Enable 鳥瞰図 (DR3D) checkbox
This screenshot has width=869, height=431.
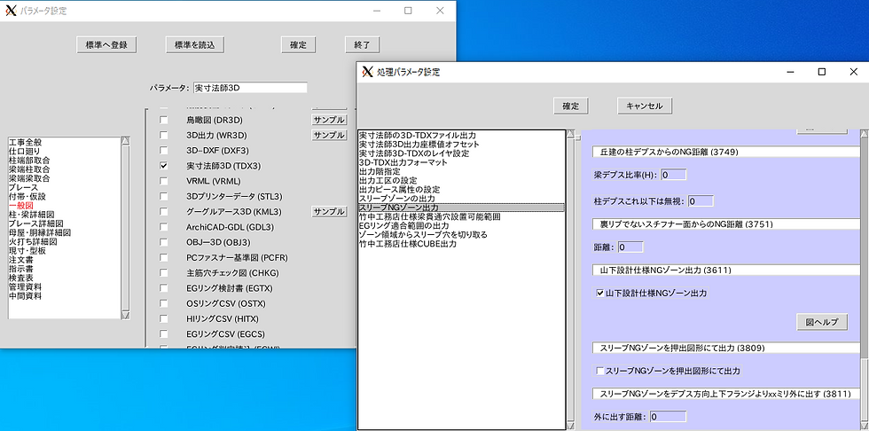[x=163, y=120]
